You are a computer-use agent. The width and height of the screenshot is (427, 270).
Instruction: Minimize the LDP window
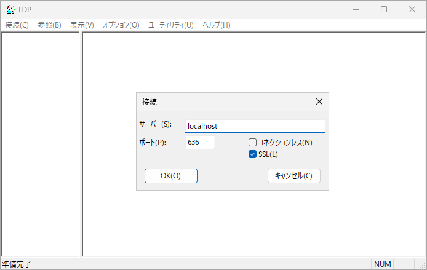(356, 9)
